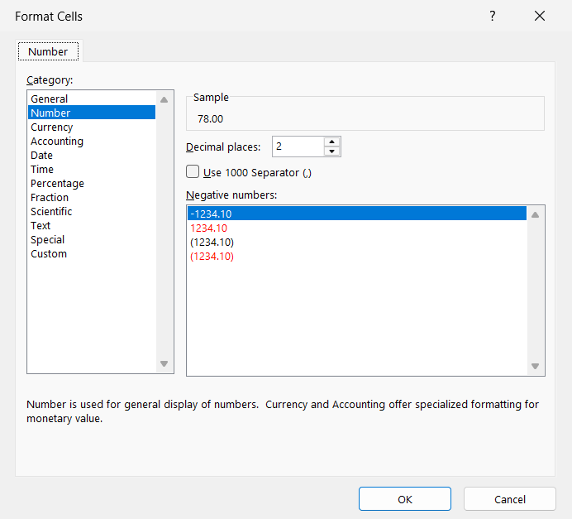This screenshot has width=572, height=519.
Task: Pick the Date category
Action: (92, 156)
